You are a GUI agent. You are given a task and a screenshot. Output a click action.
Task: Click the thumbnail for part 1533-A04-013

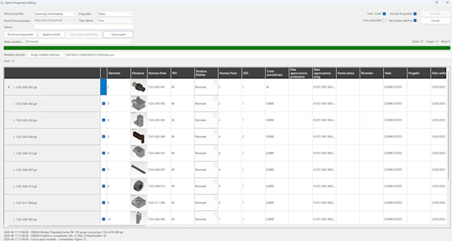tap(139, 187)
